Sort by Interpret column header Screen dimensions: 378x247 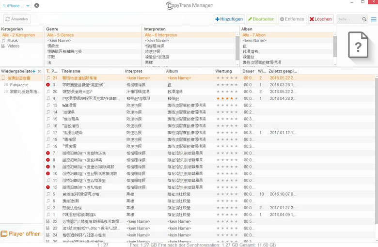143,71
